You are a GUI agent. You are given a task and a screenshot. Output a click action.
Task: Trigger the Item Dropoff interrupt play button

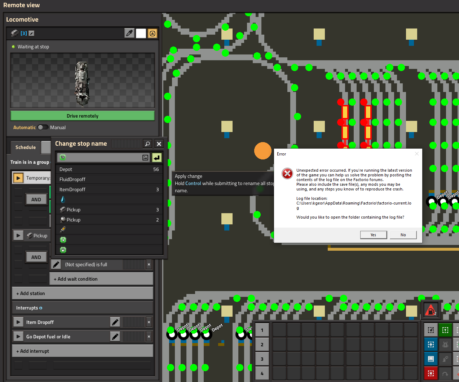click(x=18, y=322)
